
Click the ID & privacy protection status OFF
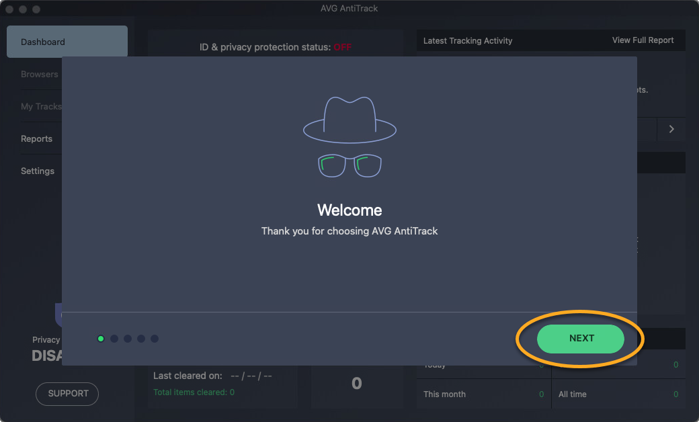[x=342, y=47]
